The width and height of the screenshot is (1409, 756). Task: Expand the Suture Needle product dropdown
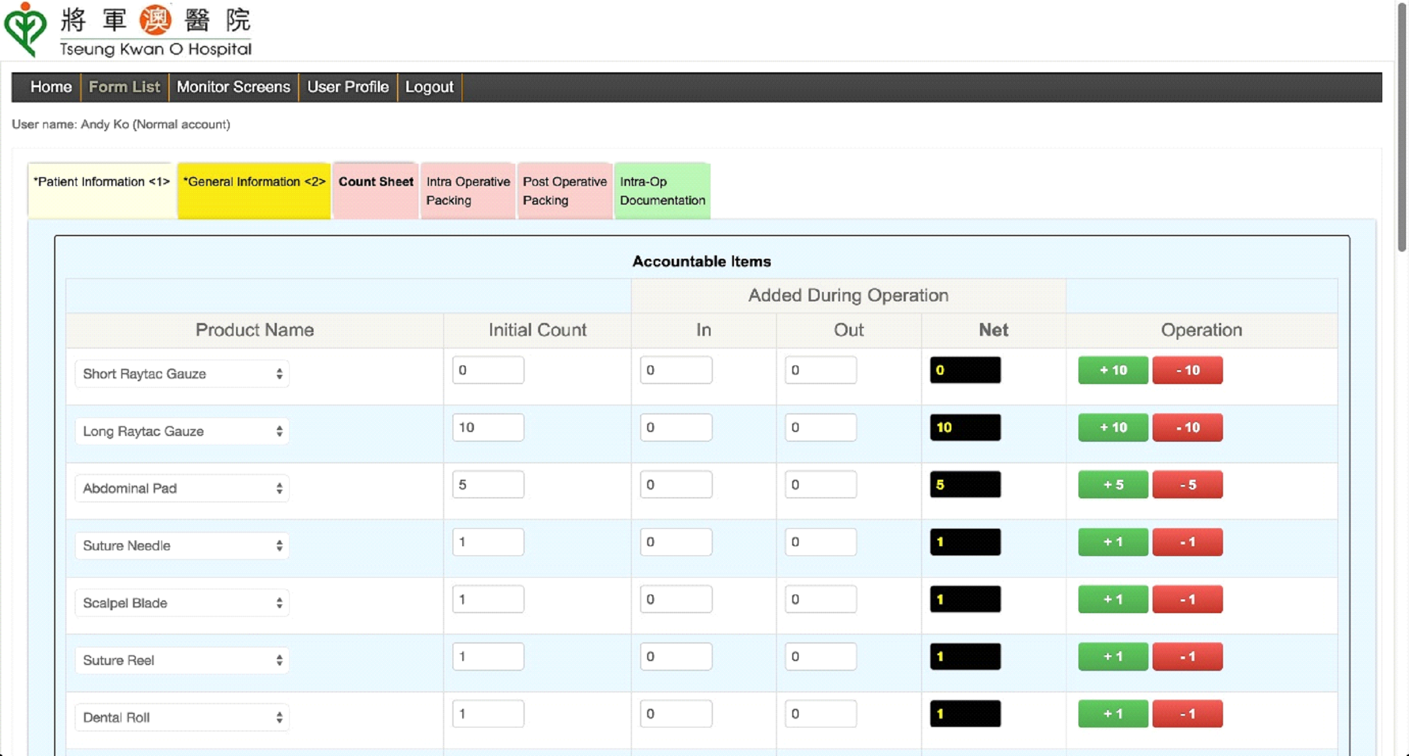[182, 546]
